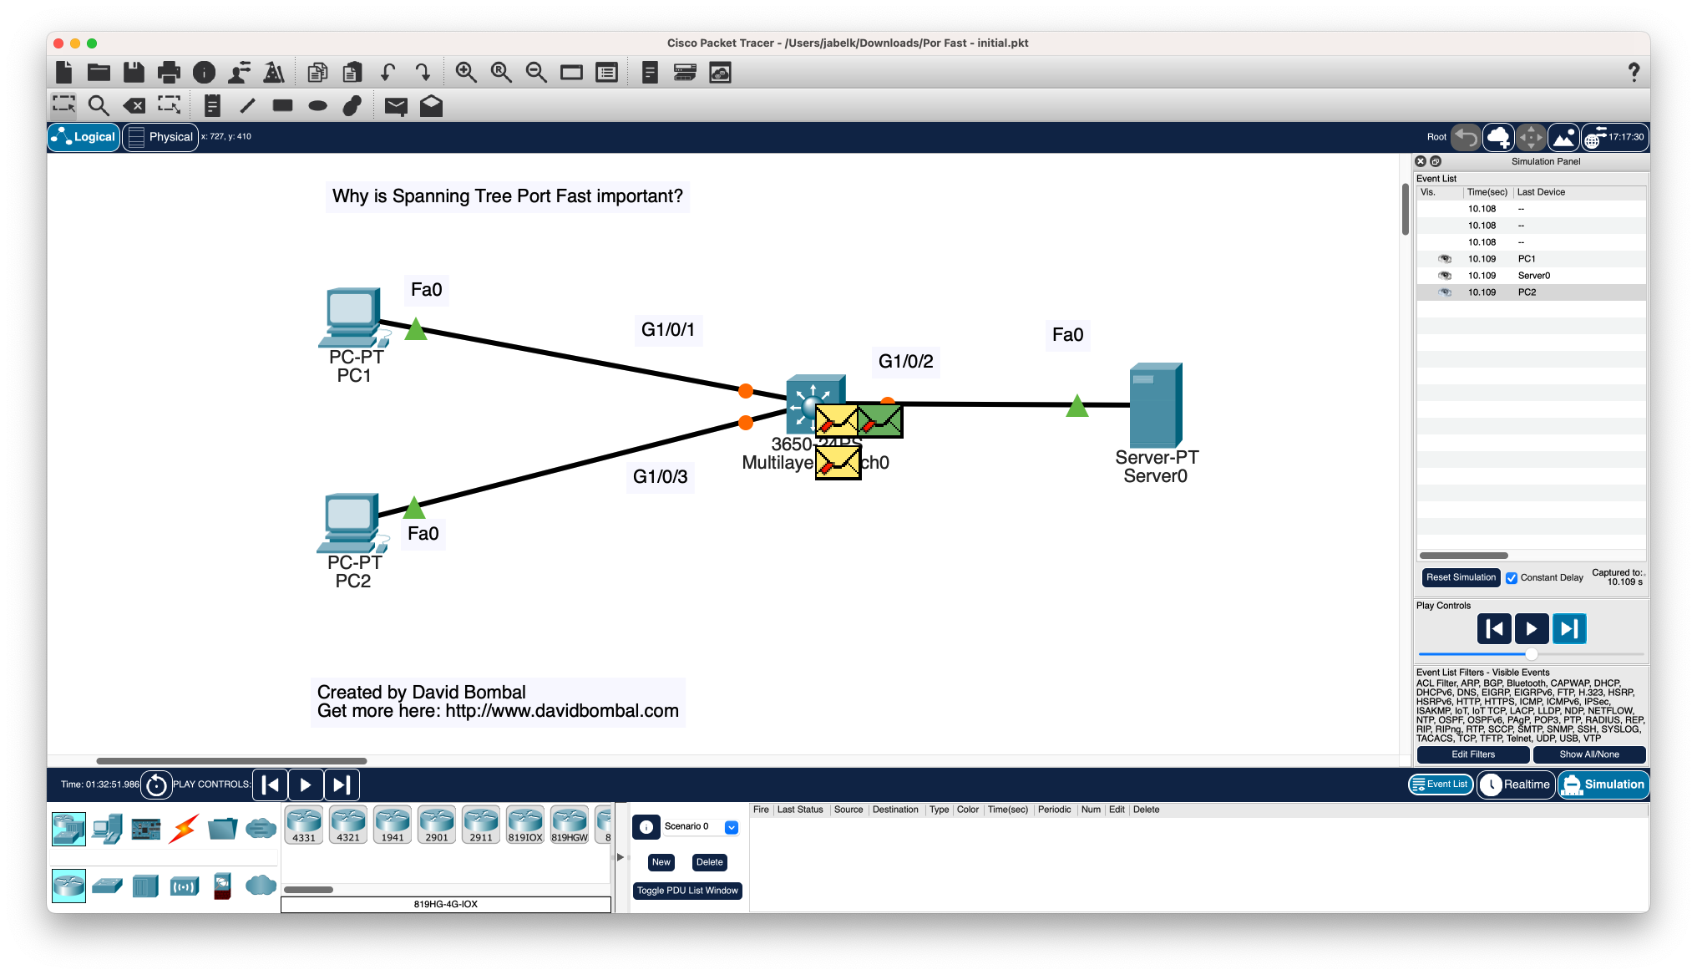
Task: Toggle visibility eye for PC1 event
Action: pyautogui.click(x=1445, y=259)
